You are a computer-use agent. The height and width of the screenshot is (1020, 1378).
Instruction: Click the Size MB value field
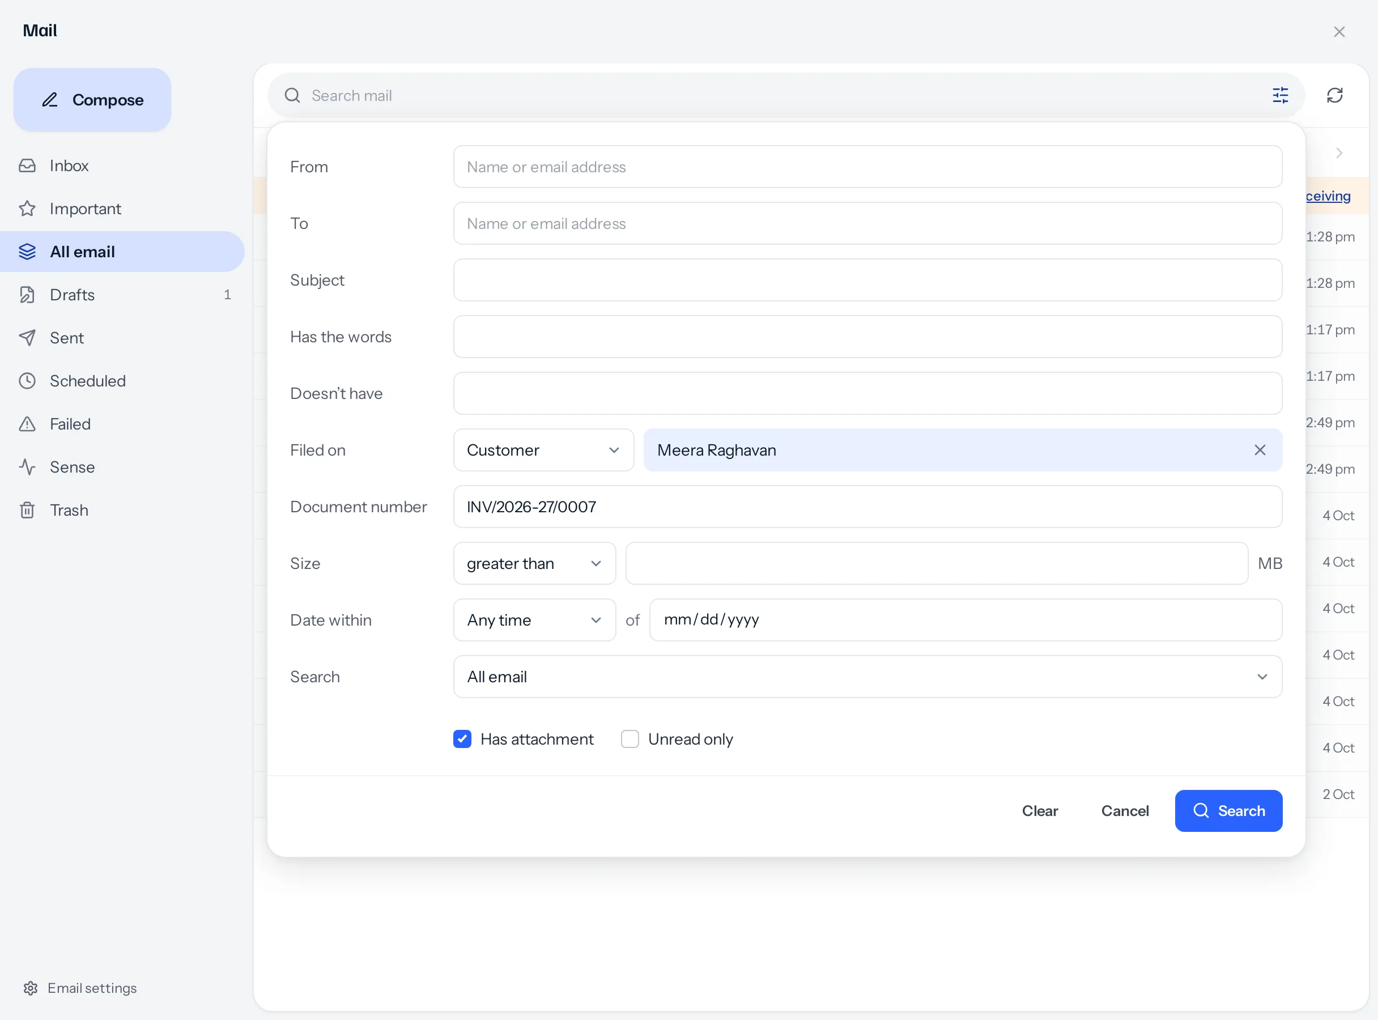click(x=937, y=563)
